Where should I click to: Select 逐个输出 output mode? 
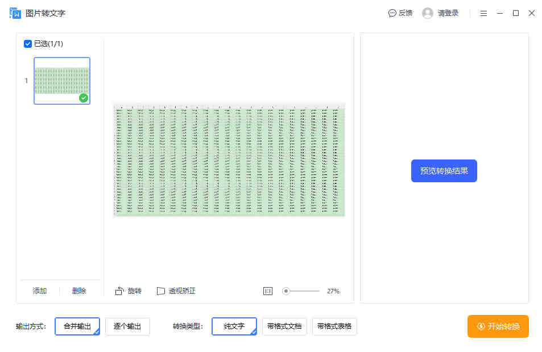127,326
